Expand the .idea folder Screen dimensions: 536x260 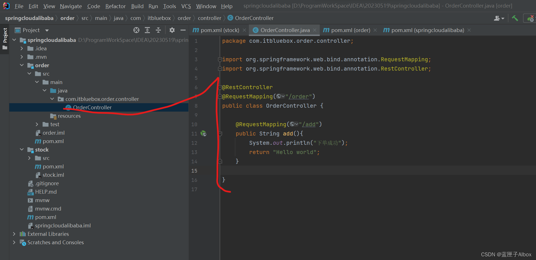(22, 48)
